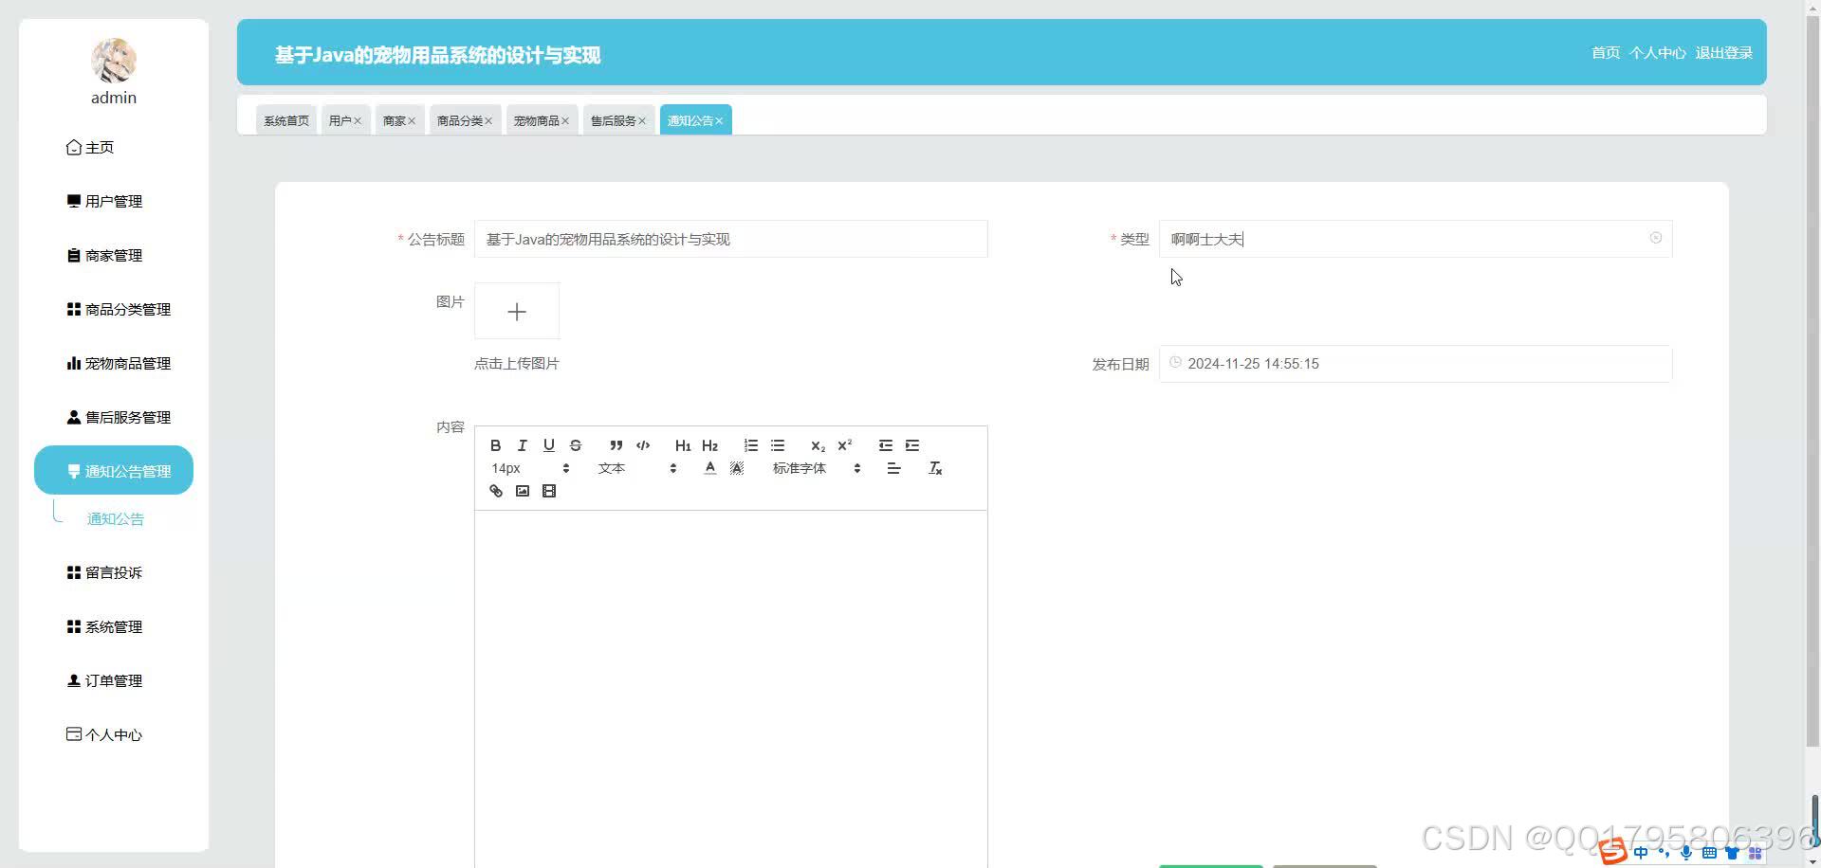Viewport: 1821px width, 868px height.
Task: Insert an ordered numbered list
Action: click(751, 445)
